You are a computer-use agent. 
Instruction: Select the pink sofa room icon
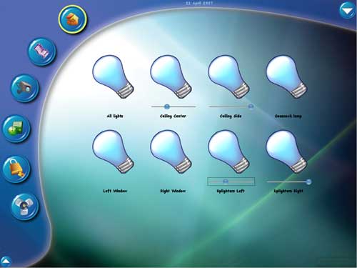click(x=42, y=51)
